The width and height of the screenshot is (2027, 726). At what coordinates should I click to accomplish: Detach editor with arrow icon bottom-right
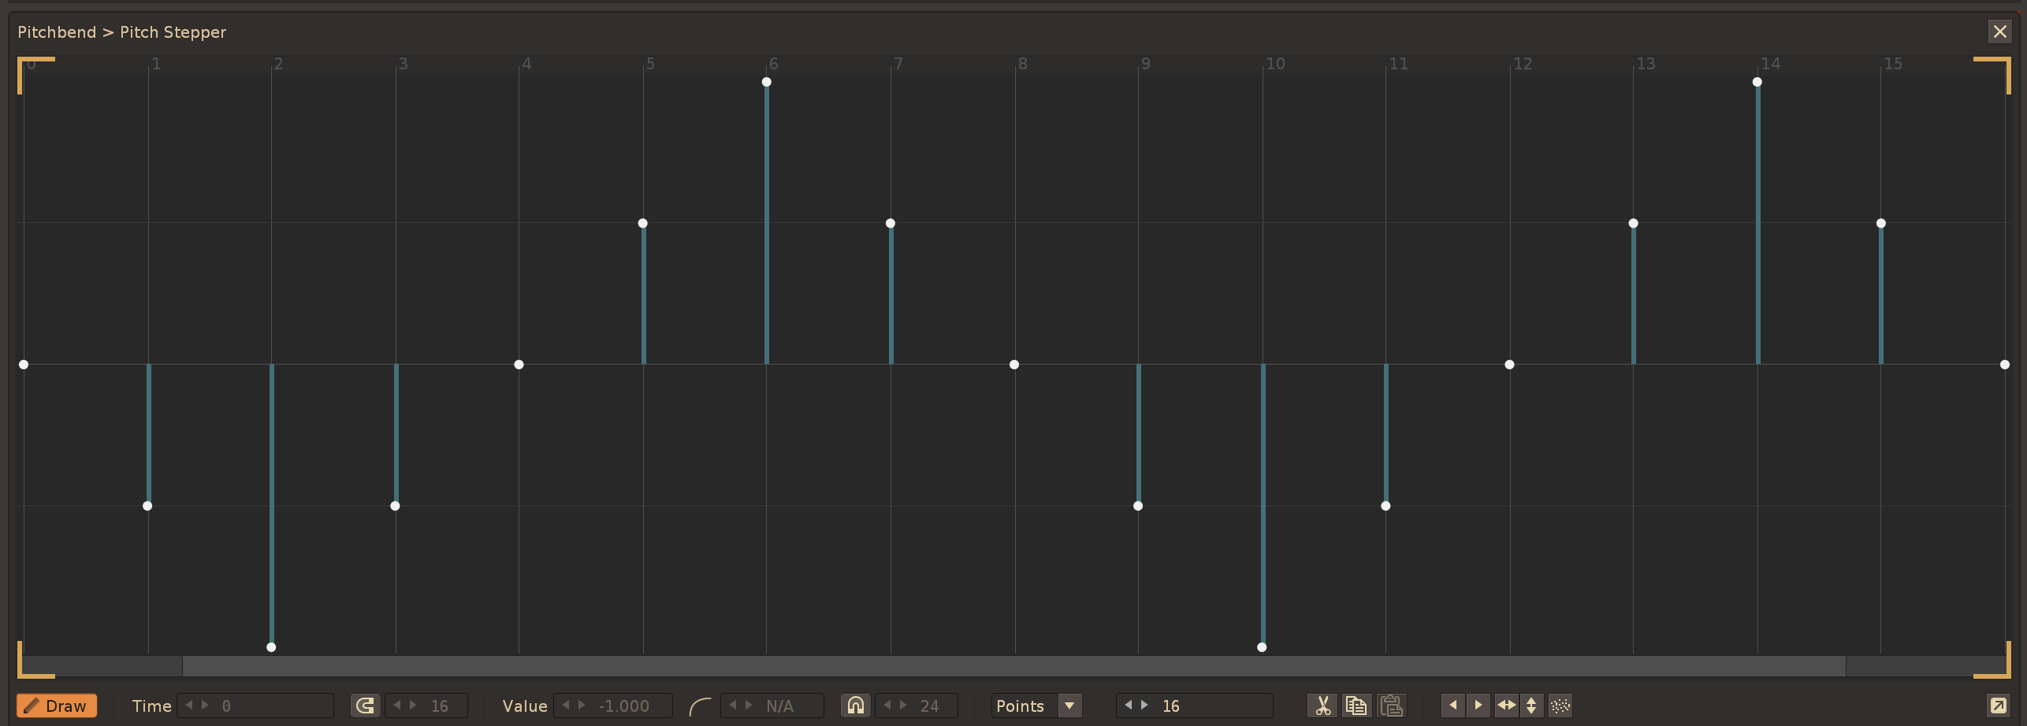point(1998,706)
